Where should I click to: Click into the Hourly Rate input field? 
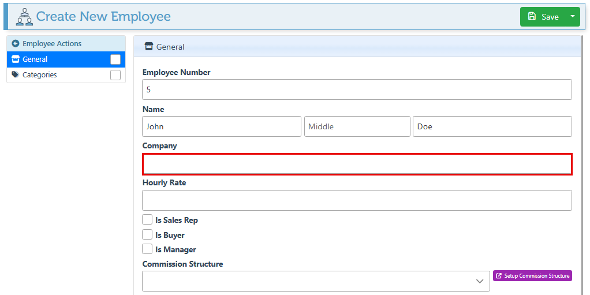pos(357,200)
